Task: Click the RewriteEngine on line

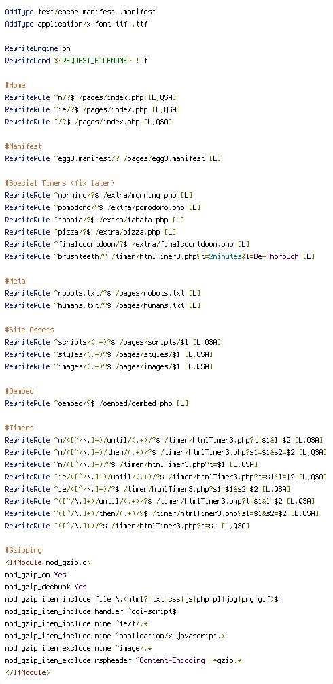Action: point(37,48)
